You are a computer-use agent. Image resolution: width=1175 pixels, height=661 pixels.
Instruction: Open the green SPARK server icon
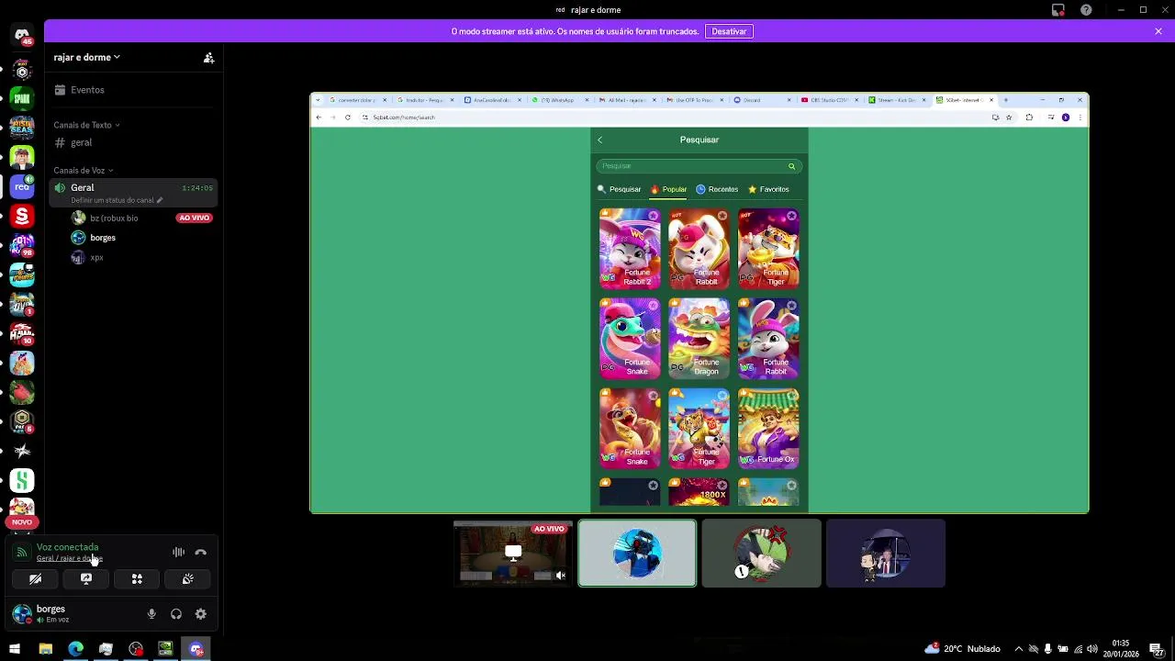point(22,98)
